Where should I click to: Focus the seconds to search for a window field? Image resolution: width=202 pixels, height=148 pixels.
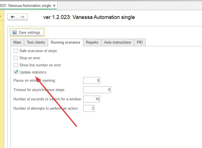click(x=92, y=99)
